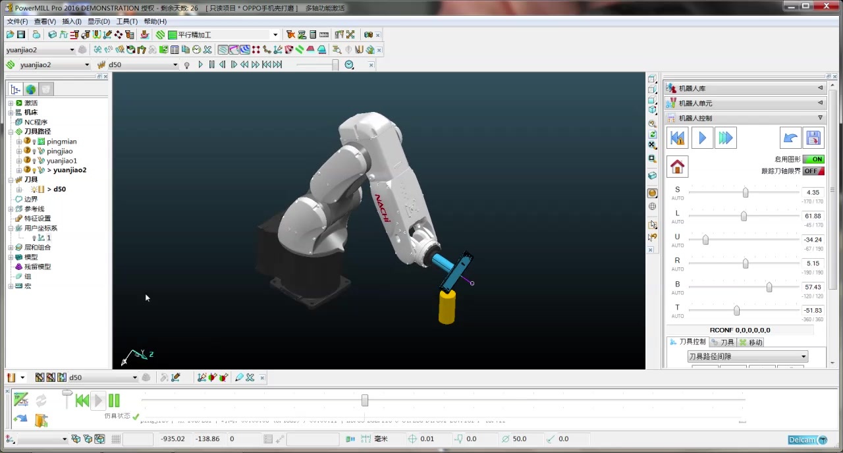This screenshot has width=843, height=453.
Task: Click robot rewind-with-warning button
Action: tap(678, 138)
